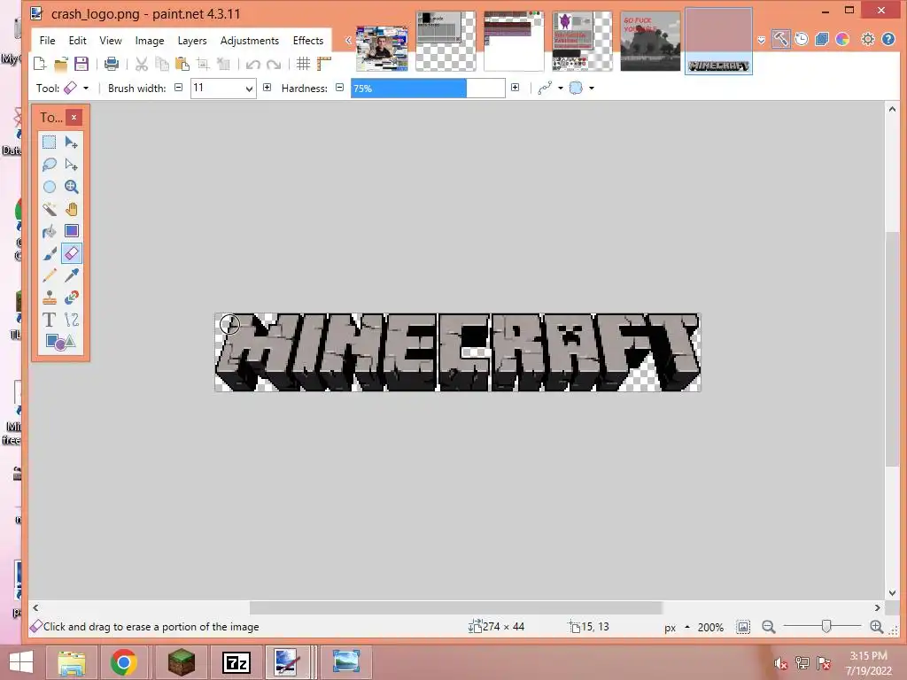907x680 pixels.
Task: Open the Image menu
Action: 149,41
